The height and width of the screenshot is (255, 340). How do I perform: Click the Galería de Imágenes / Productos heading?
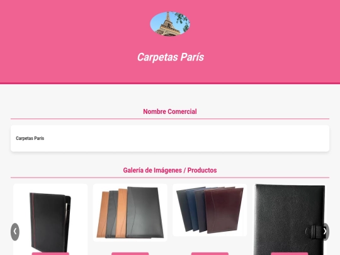[170, 170]
